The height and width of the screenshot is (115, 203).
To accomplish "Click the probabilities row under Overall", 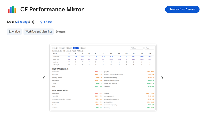I will point(129,102).
